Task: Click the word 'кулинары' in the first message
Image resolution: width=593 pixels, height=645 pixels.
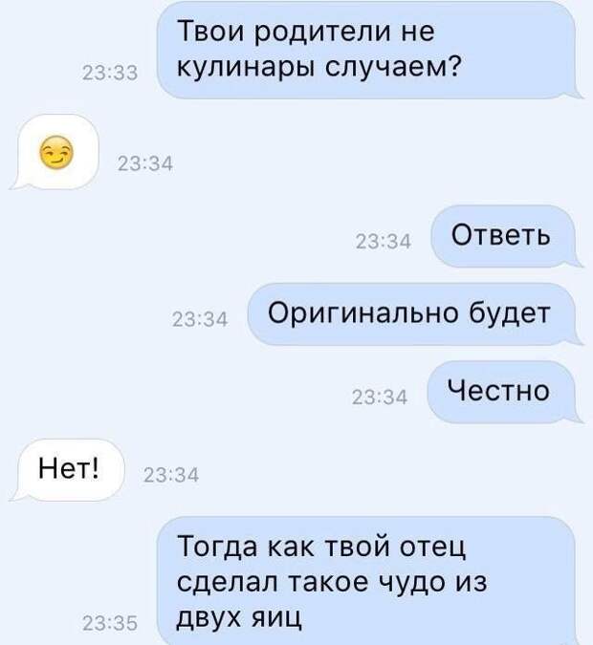Action: click(248, 68)
